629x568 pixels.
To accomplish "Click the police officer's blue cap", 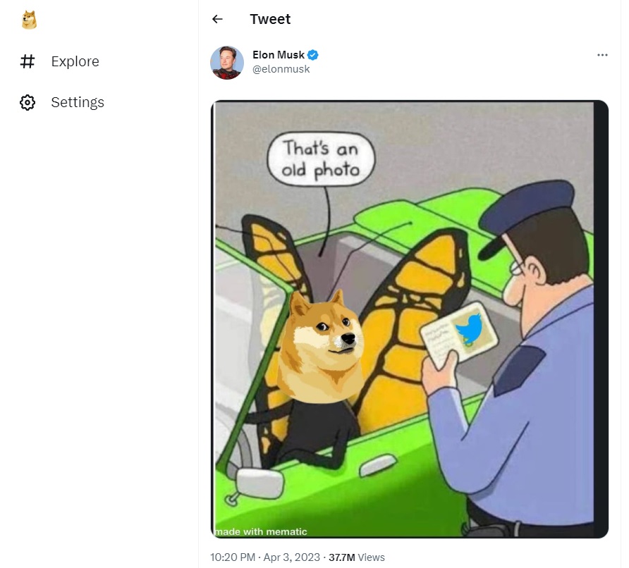I will click(x=529, y=210).
